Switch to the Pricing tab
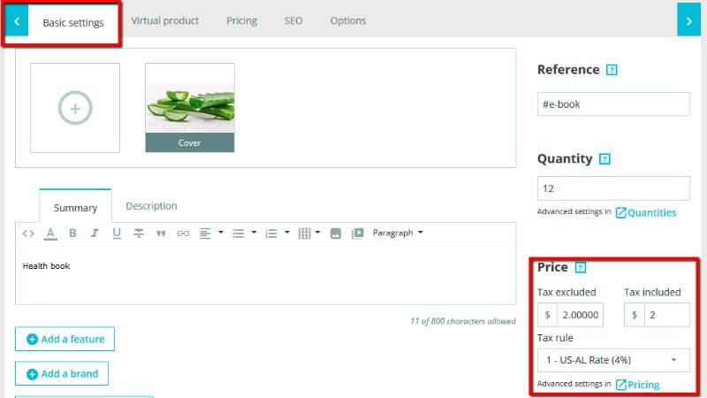Screen dimensions: 707x398 241,20
